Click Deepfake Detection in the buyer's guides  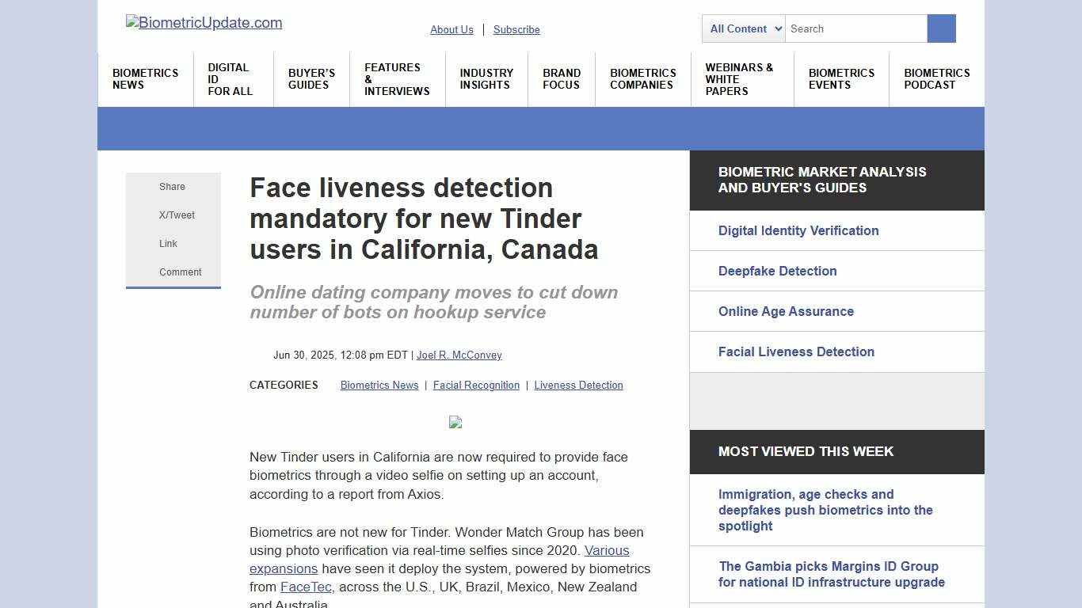tap(777, 271)
